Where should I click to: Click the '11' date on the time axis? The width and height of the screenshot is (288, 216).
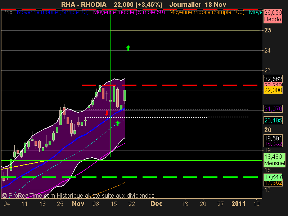24,204
